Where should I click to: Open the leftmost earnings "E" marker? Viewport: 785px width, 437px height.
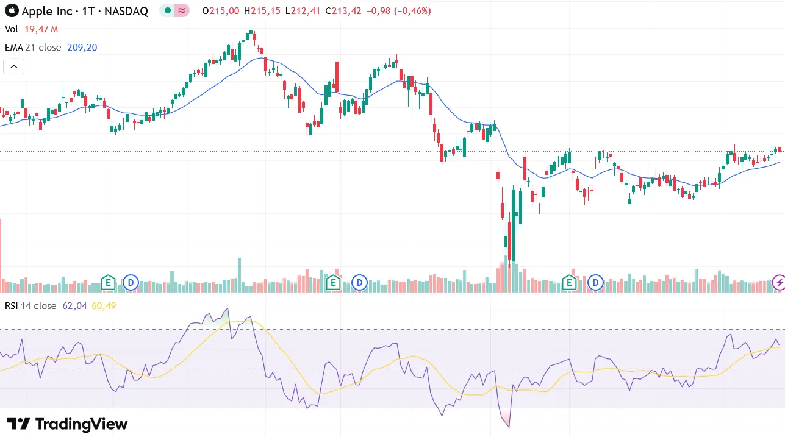pyautogui.click(x=108, y=282)
